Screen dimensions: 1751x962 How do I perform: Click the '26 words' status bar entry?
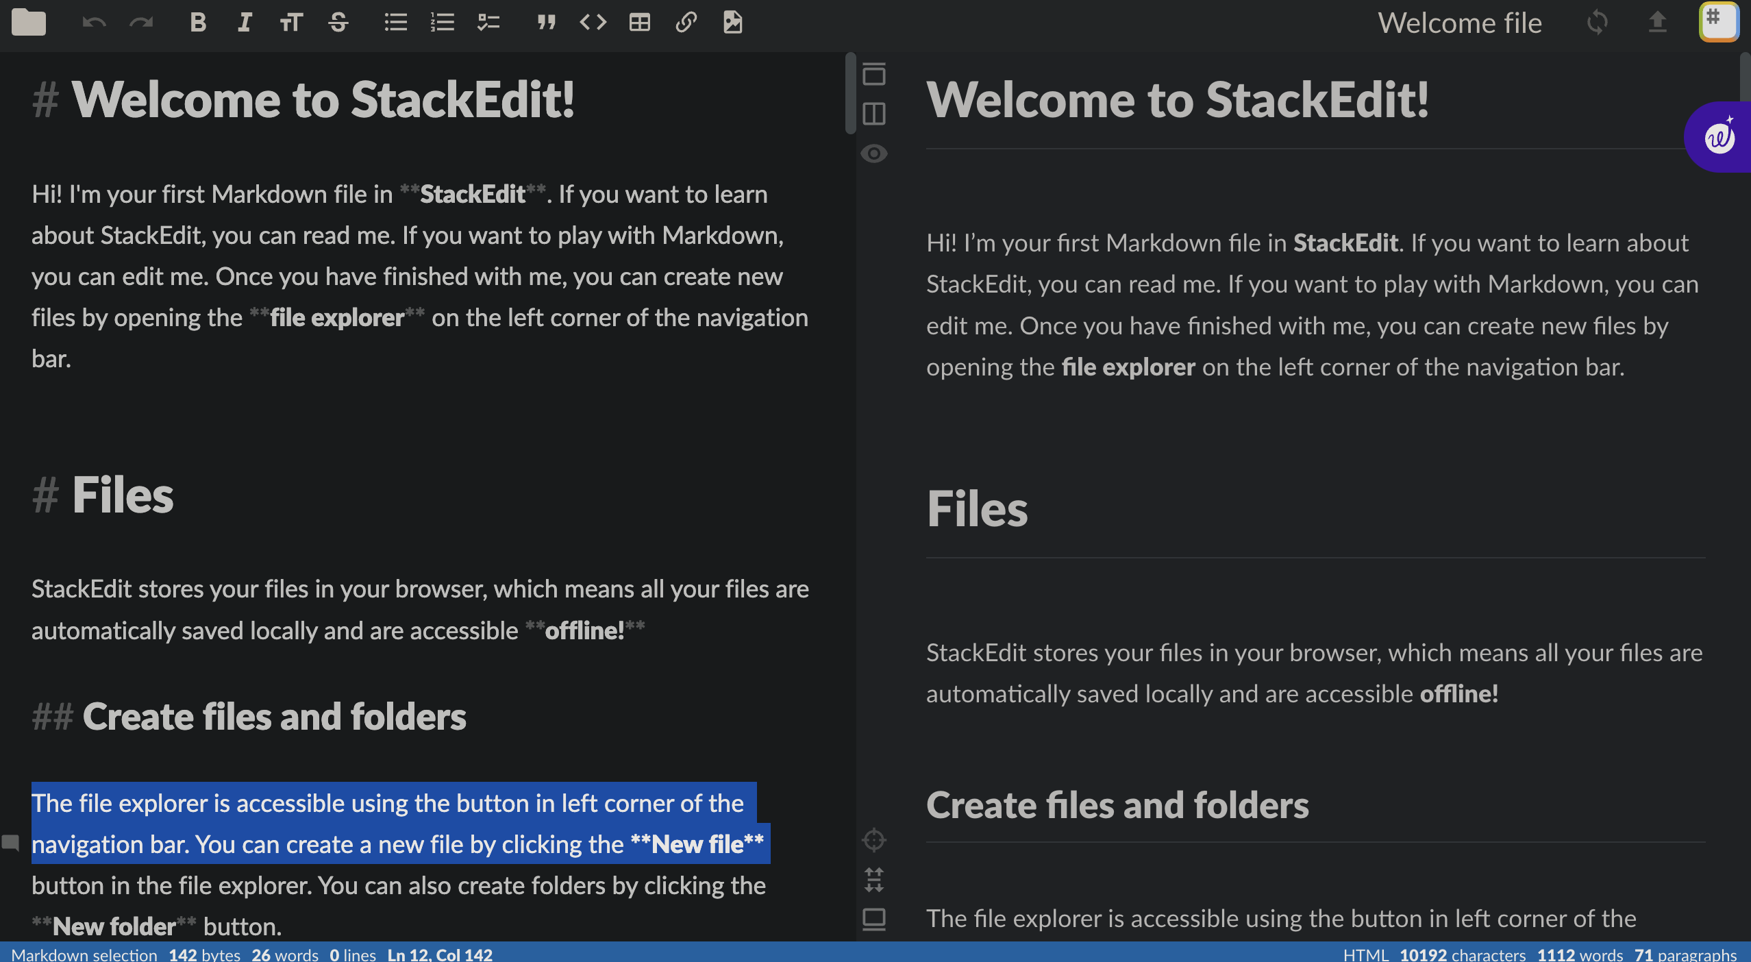point(285,954)
